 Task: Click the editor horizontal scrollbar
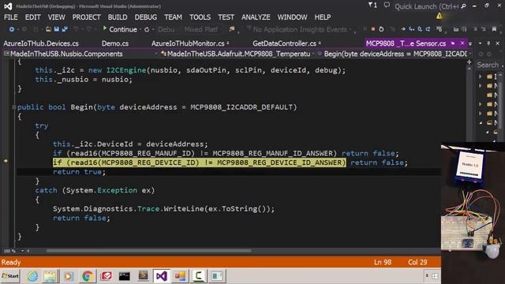click(x=148, y=251)
